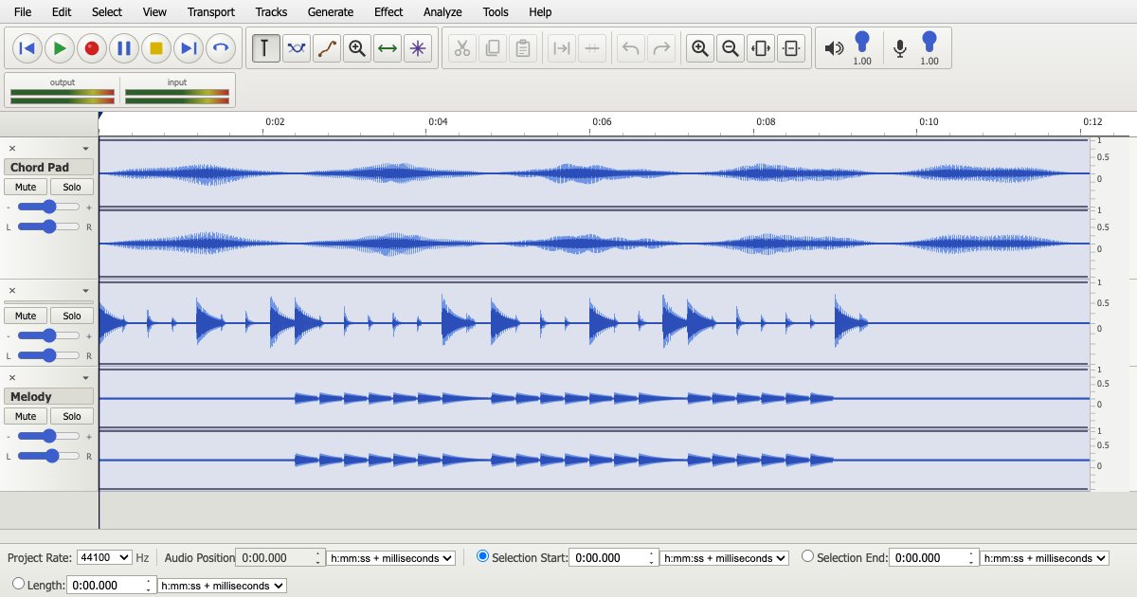This screenshot has width=1137, height=597.
Task: Click the microphone recording volume icon
Action: (x=900, y=48)
